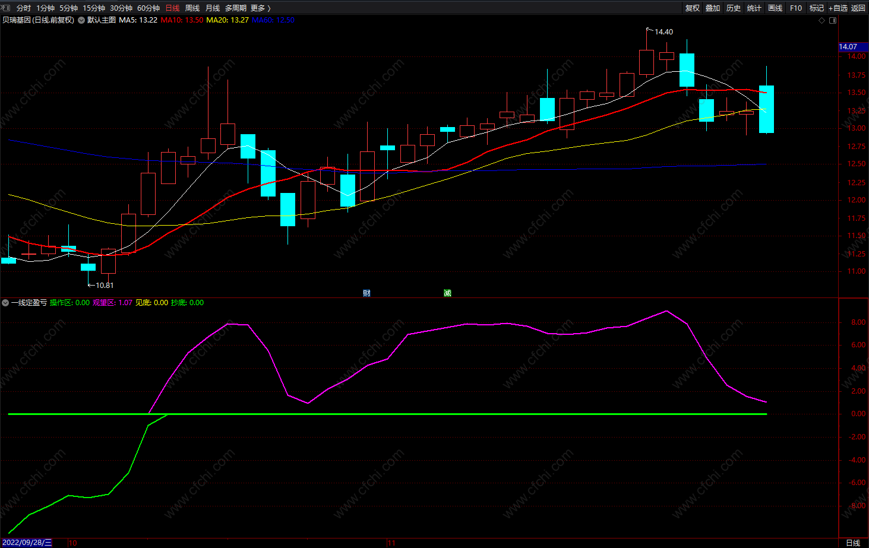Viewport: 869px width, 548px height.
Task: Select the 月线 monthly period tab
Action: click(x=213, y=8)
